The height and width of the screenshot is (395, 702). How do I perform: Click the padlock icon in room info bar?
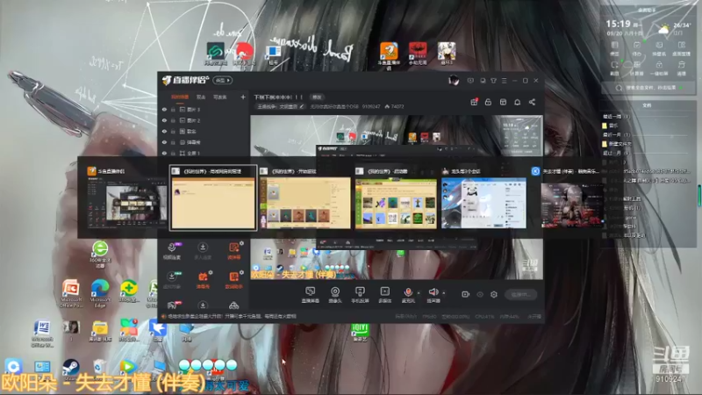488,102
